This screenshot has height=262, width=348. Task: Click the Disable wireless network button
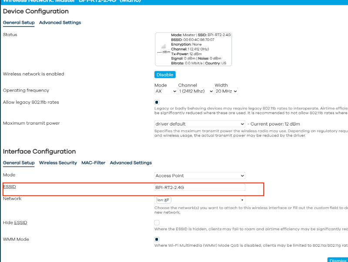click(x=165, y=75)
